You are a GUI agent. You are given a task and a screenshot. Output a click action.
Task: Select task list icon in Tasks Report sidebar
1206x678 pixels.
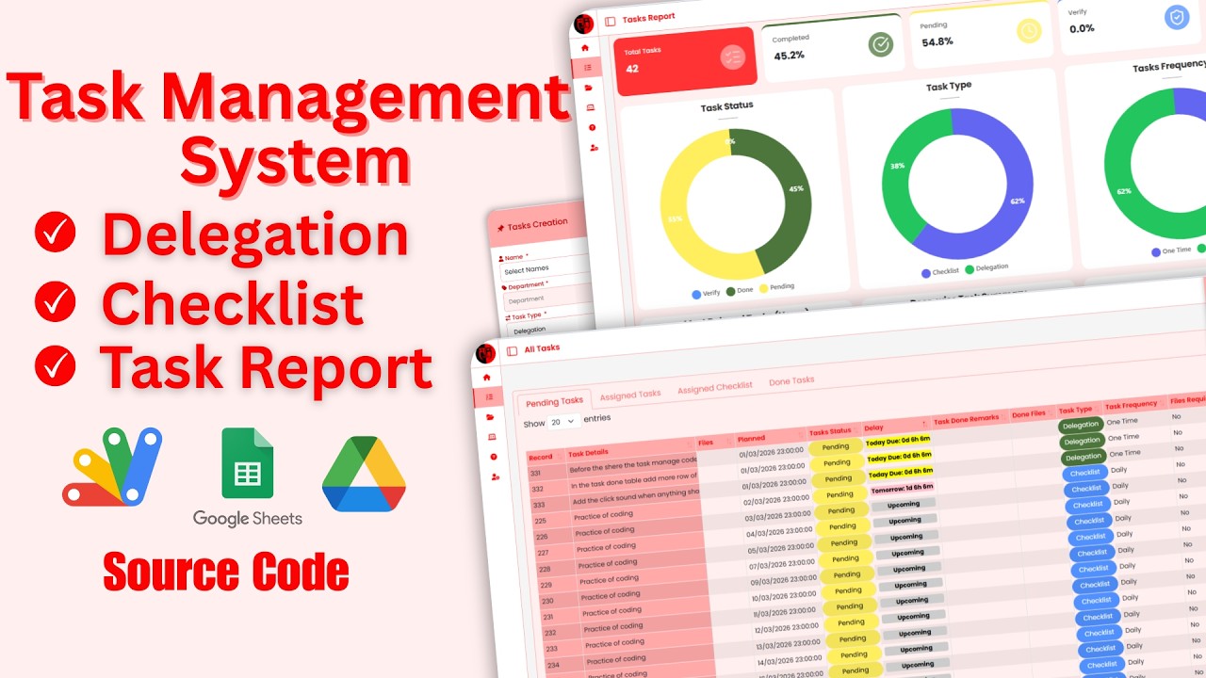[587, 67]
